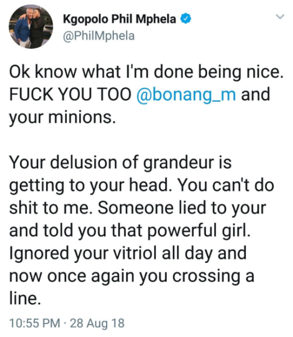Click 'now once again you crossing a' line
The height and width of the screenshot is (337, 293).
(x=132, y=276)
